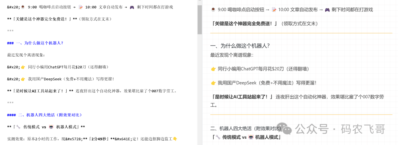Click editor line starting '实测效果:原本2小时的工作'
Image resolution: width=398 pixels, height=145 pixels.
pos(92,139)
